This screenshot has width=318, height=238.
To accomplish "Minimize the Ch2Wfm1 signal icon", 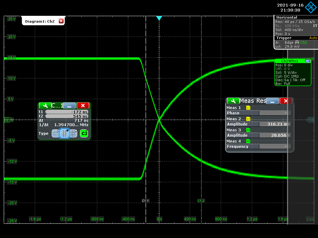I will pyautogui.click(x=307, y=61).
